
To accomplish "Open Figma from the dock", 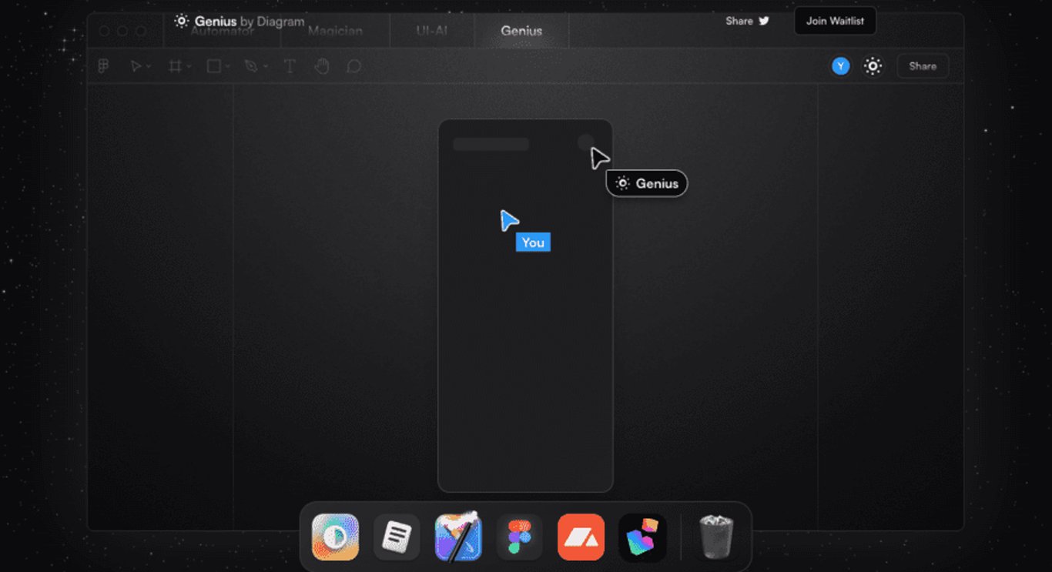I will [520, 537].
